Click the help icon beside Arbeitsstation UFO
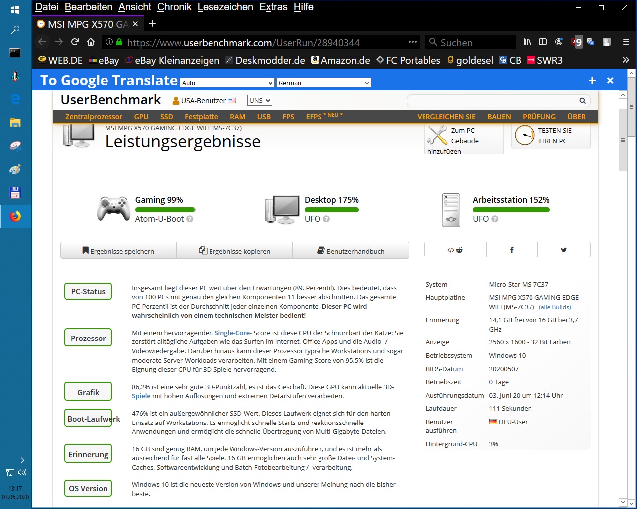 495,219
